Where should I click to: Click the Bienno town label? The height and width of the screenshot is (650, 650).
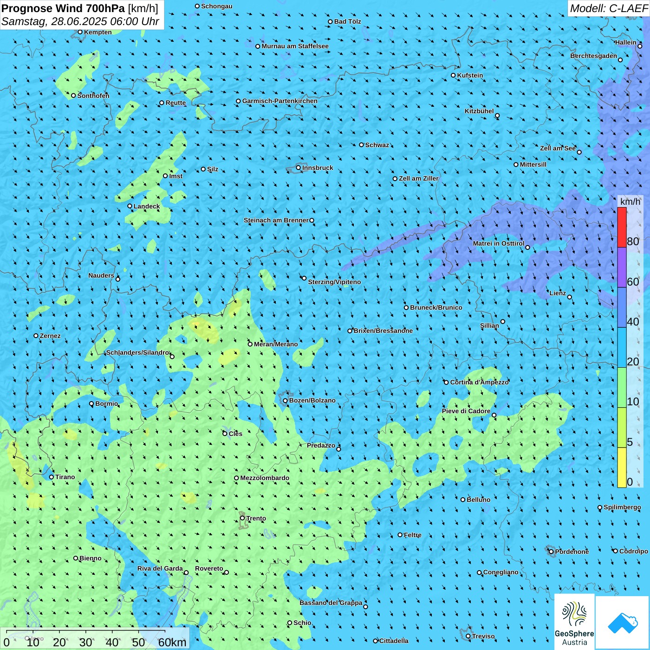[90, 559]
